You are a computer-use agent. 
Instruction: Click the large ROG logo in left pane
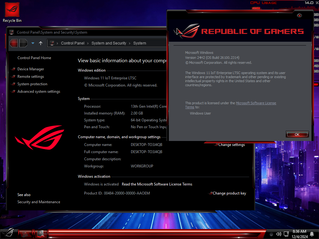pos(40,138)
